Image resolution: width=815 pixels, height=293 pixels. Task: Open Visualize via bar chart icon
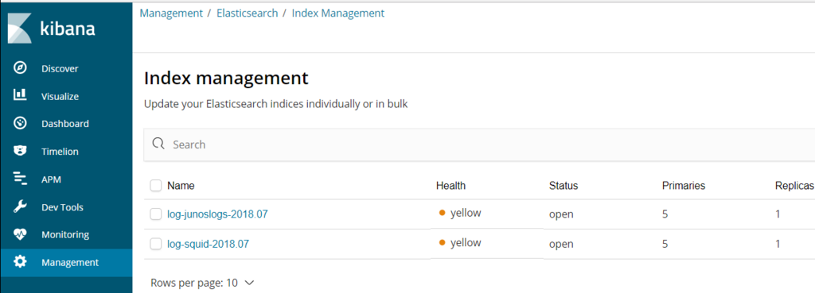20,95
